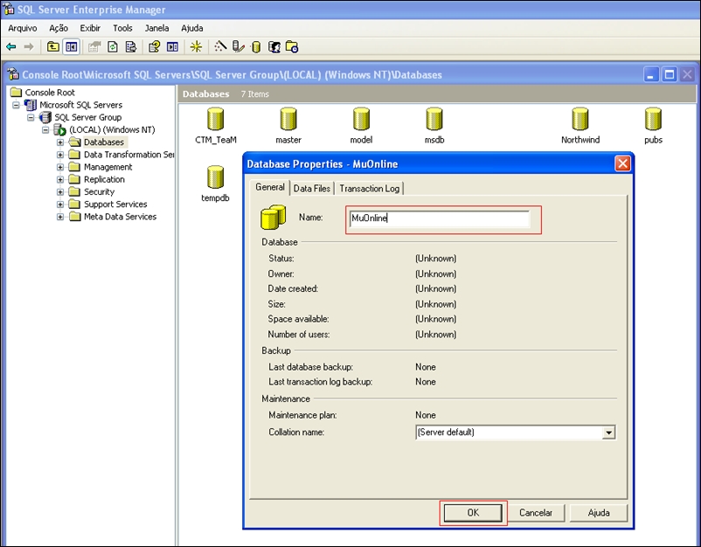The width and height of the screenshot is (701, 547).
Task: Expand the Management tree node
Action: 60,167
